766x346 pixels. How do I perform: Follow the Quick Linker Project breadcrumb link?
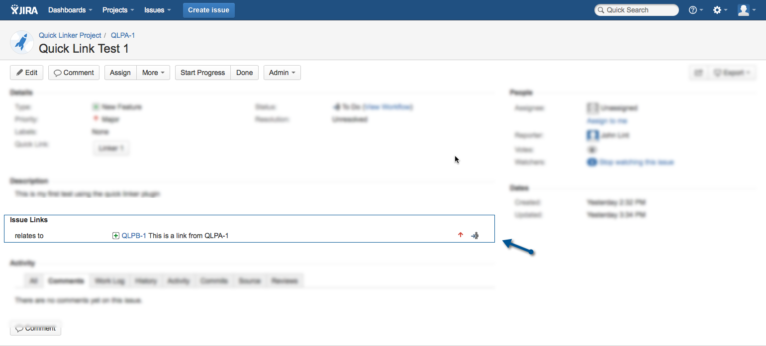pos(70,35)
